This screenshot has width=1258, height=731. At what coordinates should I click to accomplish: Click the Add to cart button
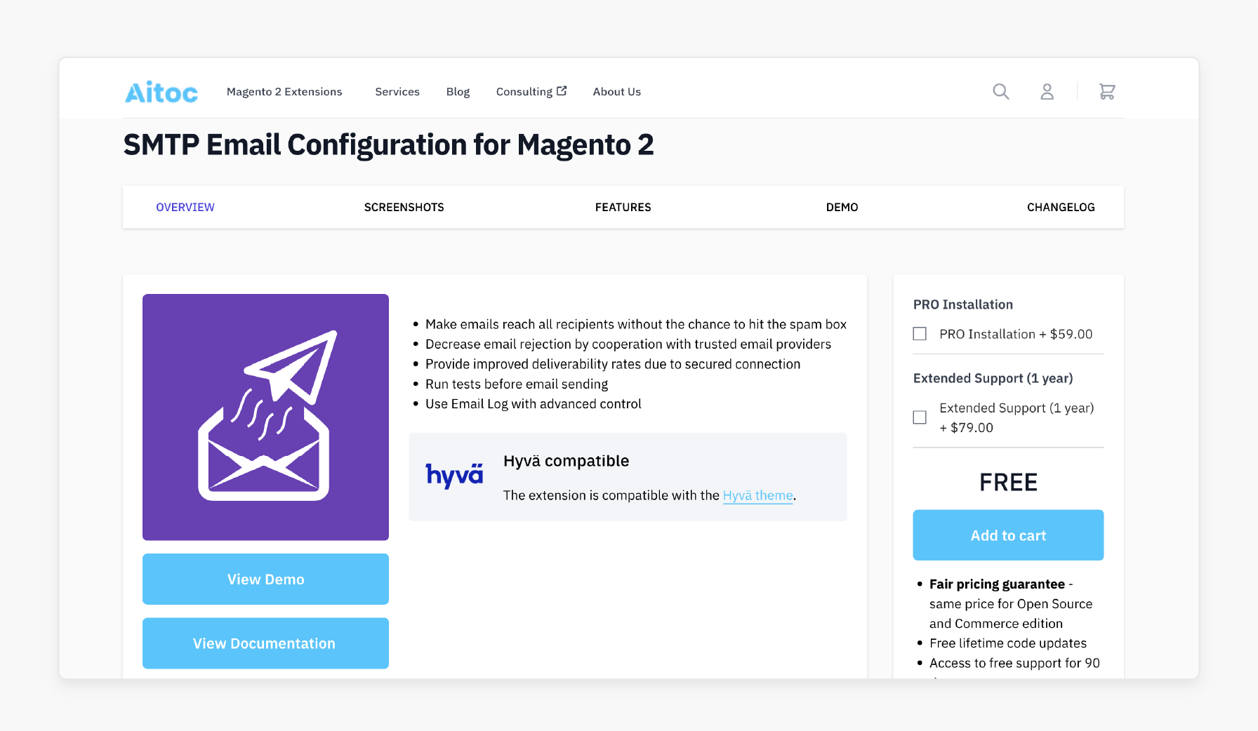[1008, 535]
